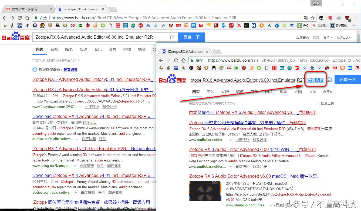The image size is (361, 211).
Task: Bookmark this page with the star icon
Action: (x=313, y=18)
